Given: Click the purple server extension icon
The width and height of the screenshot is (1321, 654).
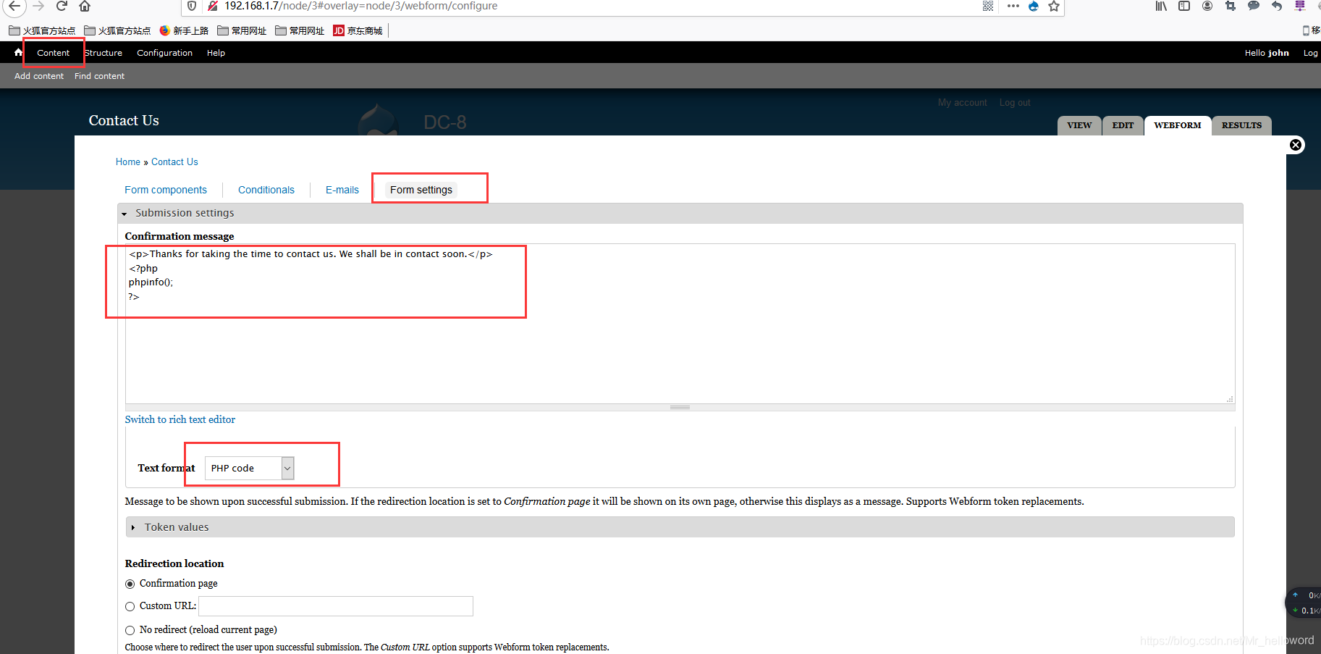Looking at the screenshot, I should coord(1300,6).
